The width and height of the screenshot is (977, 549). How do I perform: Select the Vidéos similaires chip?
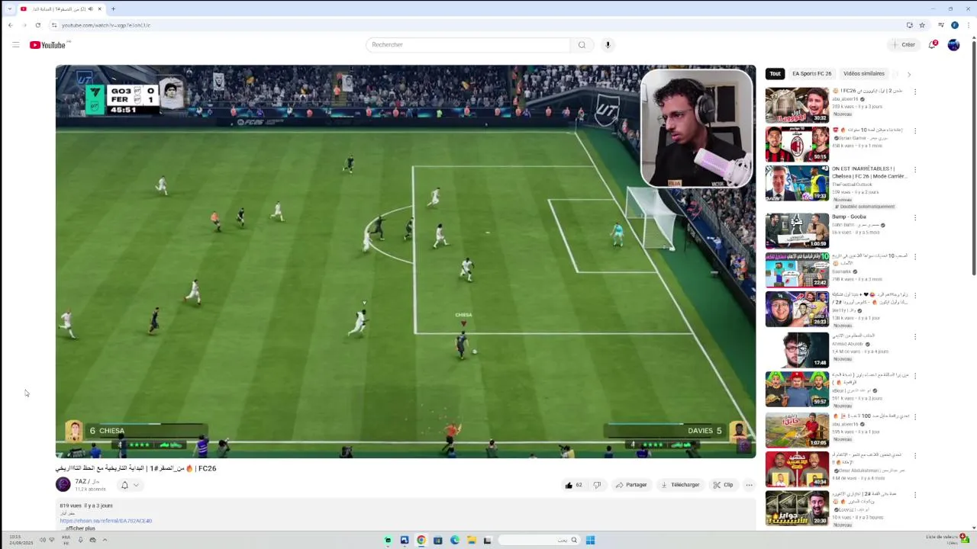click(x=864, y=74)
